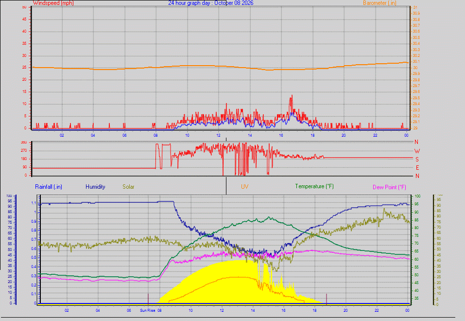The height and width of the screenshot is (321, 465).
Task: Click the Solar legend label
Action: [128, 187]
